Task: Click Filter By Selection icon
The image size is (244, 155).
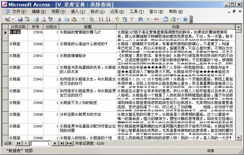Action: tap(117, 19)
